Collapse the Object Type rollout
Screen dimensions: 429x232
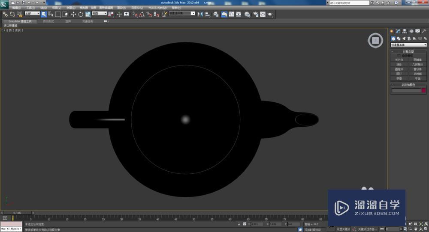[408, 51]
